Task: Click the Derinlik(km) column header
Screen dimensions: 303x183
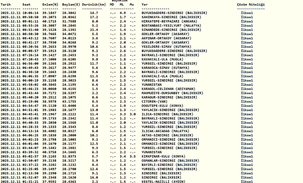Action: coord(93,5)
